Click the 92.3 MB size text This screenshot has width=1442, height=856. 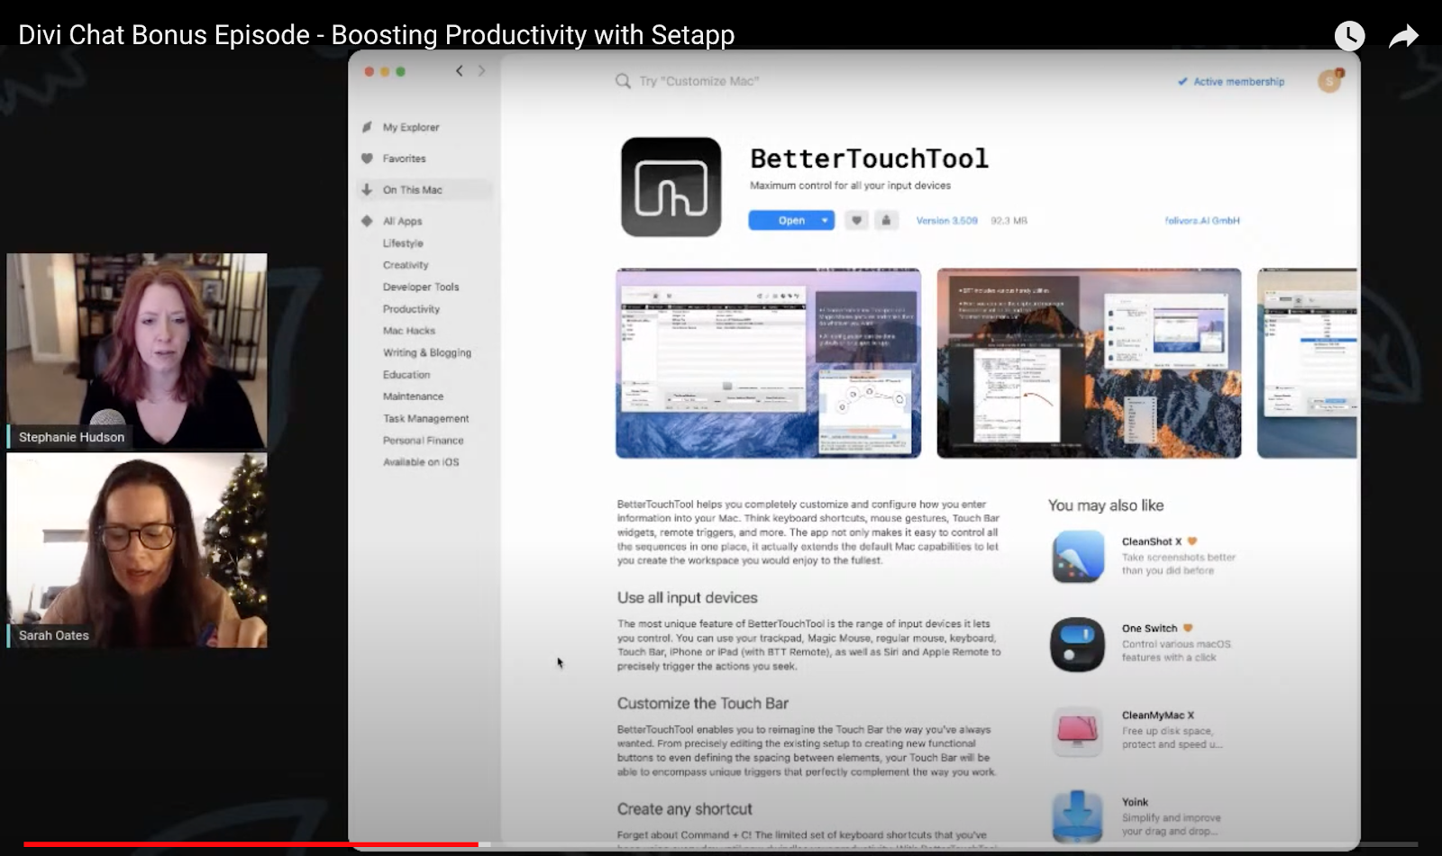click(1009, 221)
